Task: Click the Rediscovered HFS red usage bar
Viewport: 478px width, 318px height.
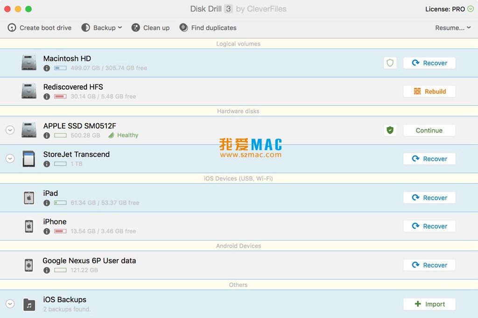Action: pyautogui.click(x=60, y=96)
